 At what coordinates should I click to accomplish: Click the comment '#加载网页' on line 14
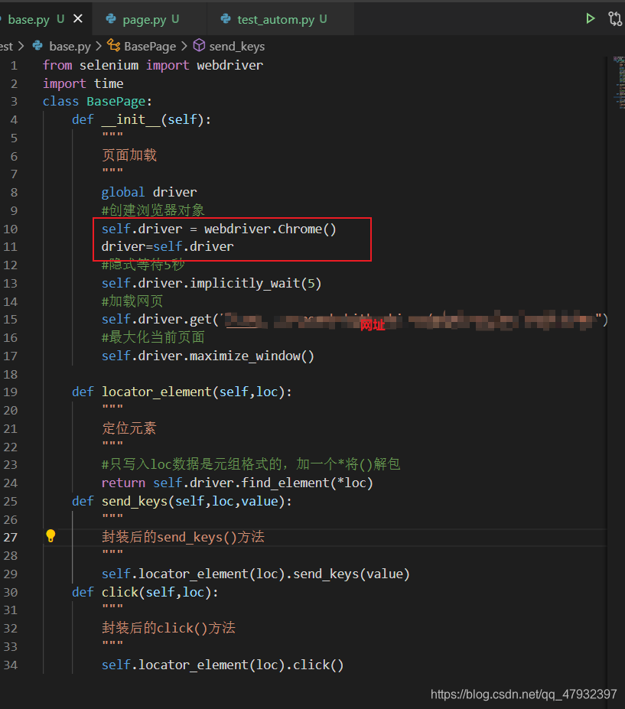pyautogui.click(x=132, y=301)
